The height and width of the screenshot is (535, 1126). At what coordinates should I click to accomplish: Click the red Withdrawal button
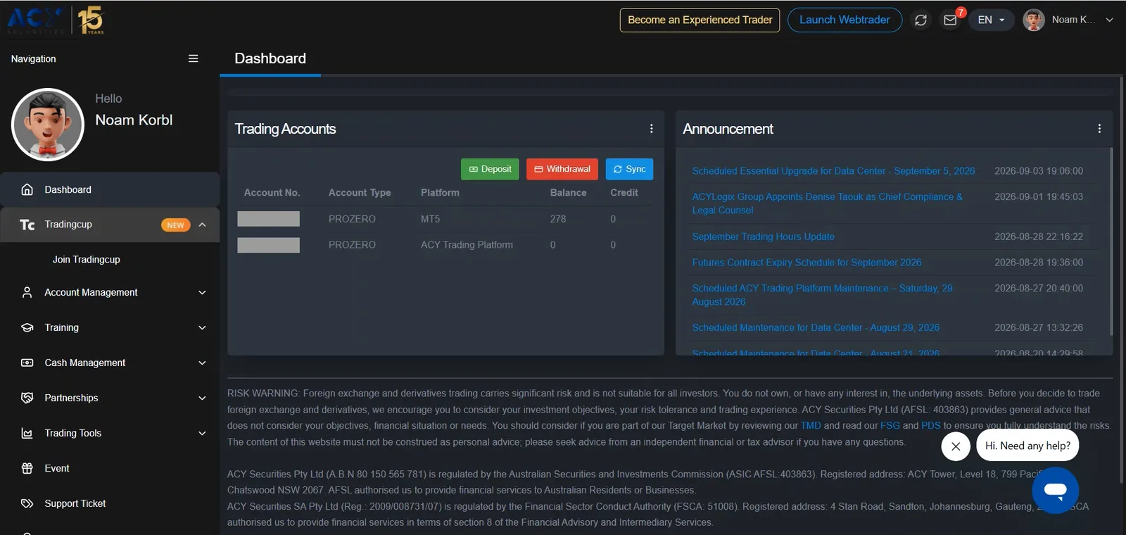pos(562,169)
